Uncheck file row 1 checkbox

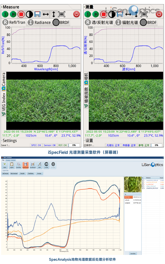pos(143,180)
